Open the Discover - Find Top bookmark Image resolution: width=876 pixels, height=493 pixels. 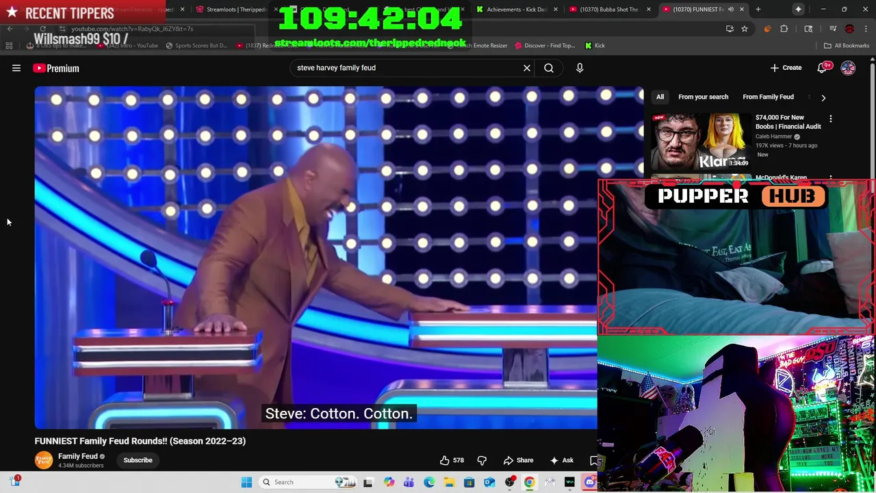545,45
